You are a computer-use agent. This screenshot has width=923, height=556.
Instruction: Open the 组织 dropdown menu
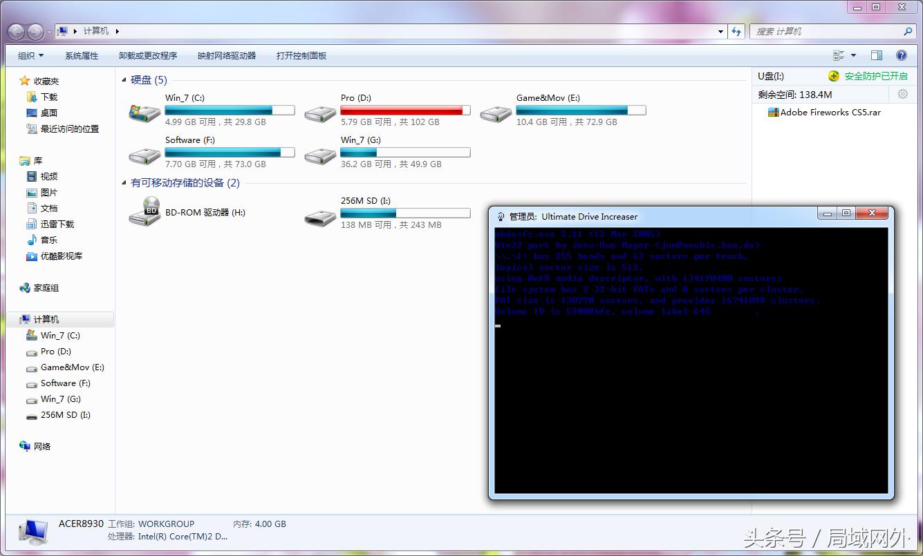tap(30, 55)
